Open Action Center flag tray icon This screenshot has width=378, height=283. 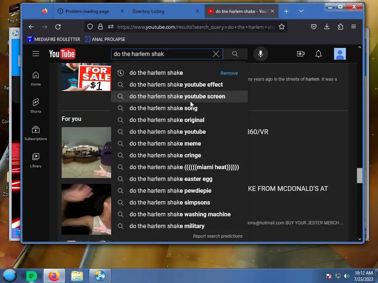pos(329,276)
